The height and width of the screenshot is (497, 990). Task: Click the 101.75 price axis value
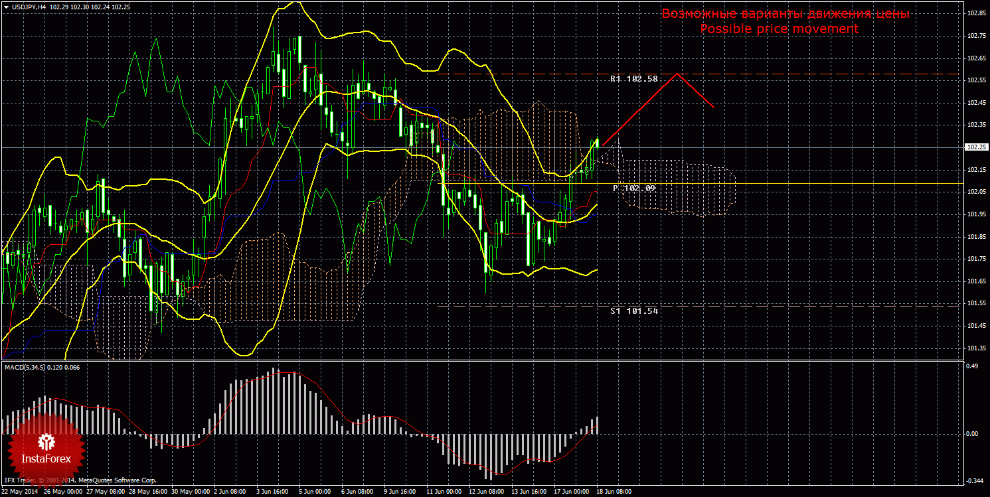coord(975,259)
